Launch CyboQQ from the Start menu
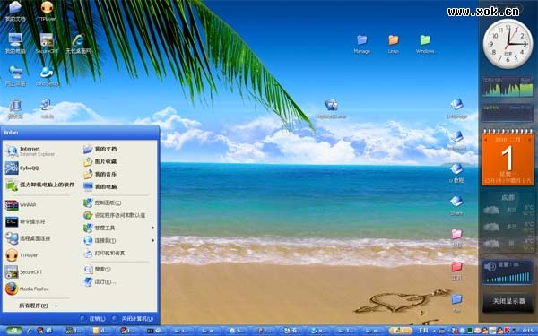Image resolution: width=538 pixels, height=336 pixels. click(22, 168)
